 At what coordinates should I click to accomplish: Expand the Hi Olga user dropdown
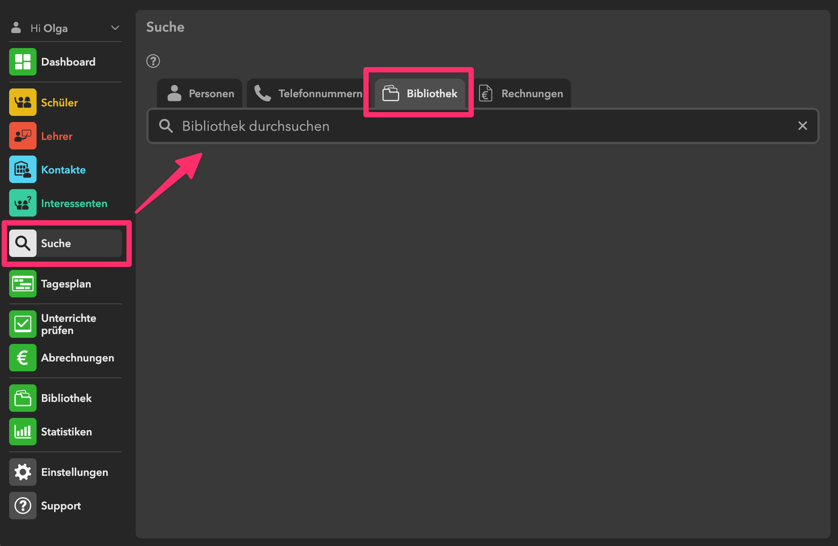pos(115,28)
